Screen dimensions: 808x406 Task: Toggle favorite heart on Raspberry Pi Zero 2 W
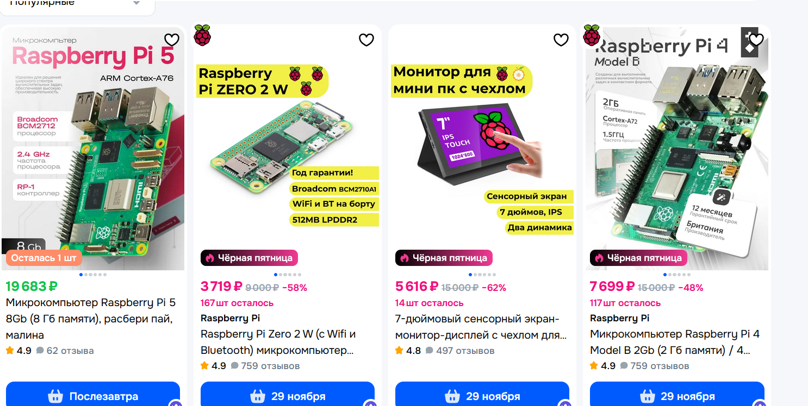pos(366,40)
